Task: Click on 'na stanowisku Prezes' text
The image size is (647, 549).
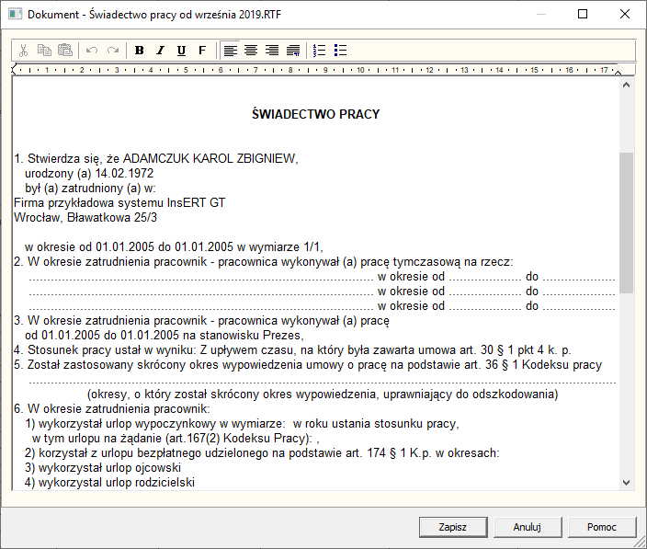Action: click(x=243, y=335)
